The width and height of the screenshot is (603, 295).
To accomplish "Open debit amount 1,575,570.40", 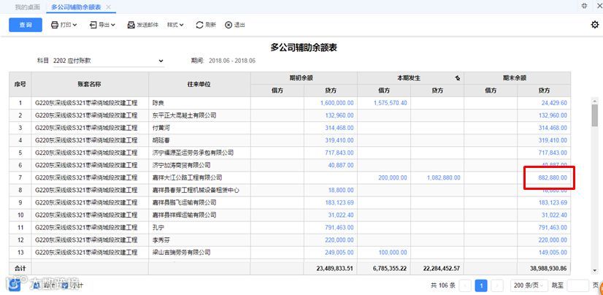I will coord(390,103).
